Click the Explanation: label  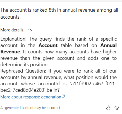[x=13, y=39]
